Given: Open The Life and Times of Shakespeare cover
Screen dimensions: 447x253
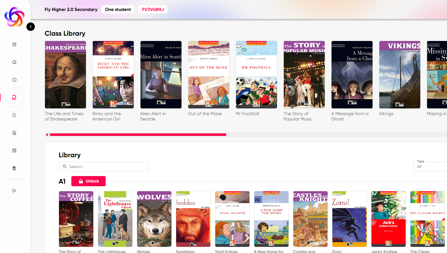Looking at the screenshot, I should (65, 75).
